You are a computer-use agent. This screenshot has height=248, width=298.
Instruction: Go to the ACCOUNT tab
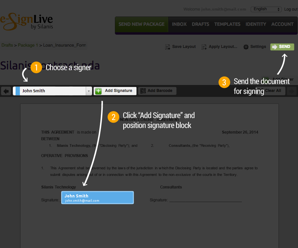pos(282,24)
